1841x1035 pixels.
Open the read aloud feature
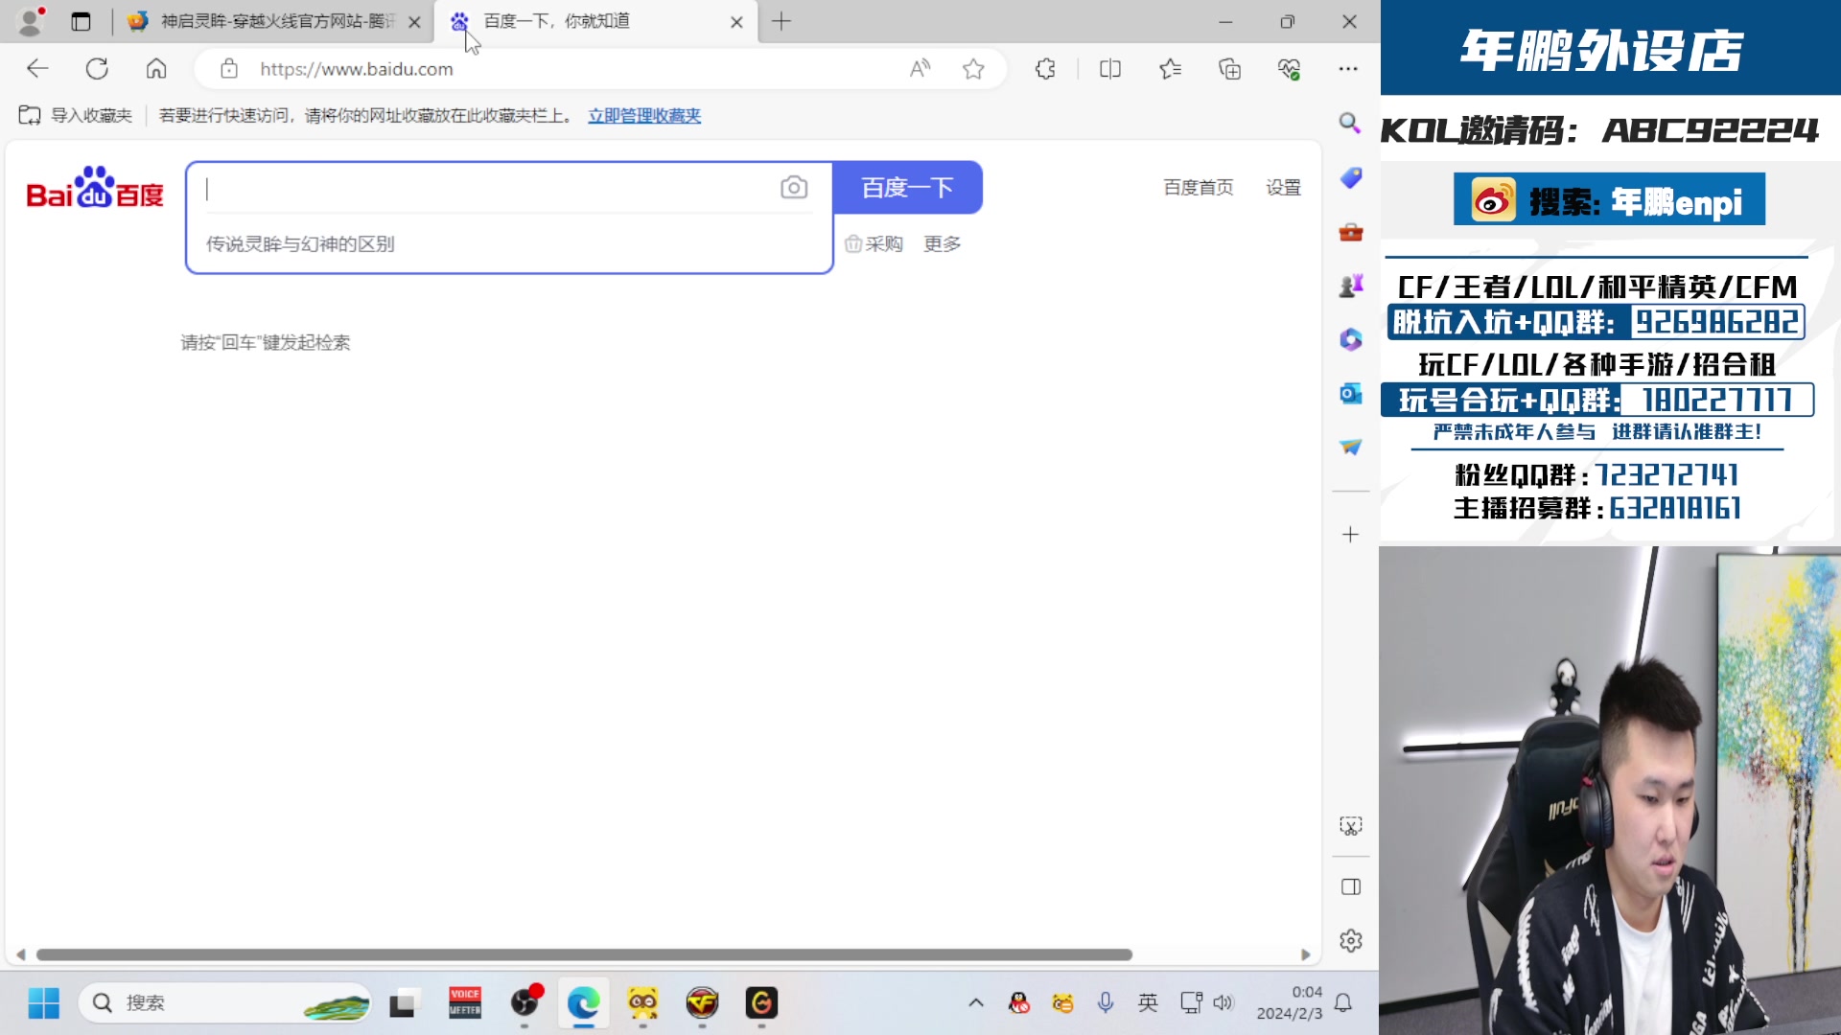click(920, 68)
